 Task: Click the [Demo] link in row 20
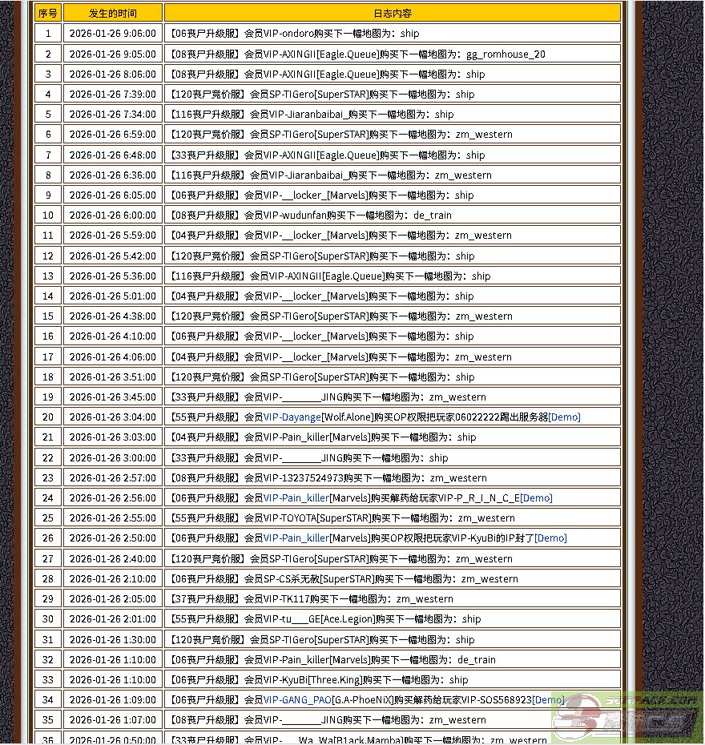[564, 417]
